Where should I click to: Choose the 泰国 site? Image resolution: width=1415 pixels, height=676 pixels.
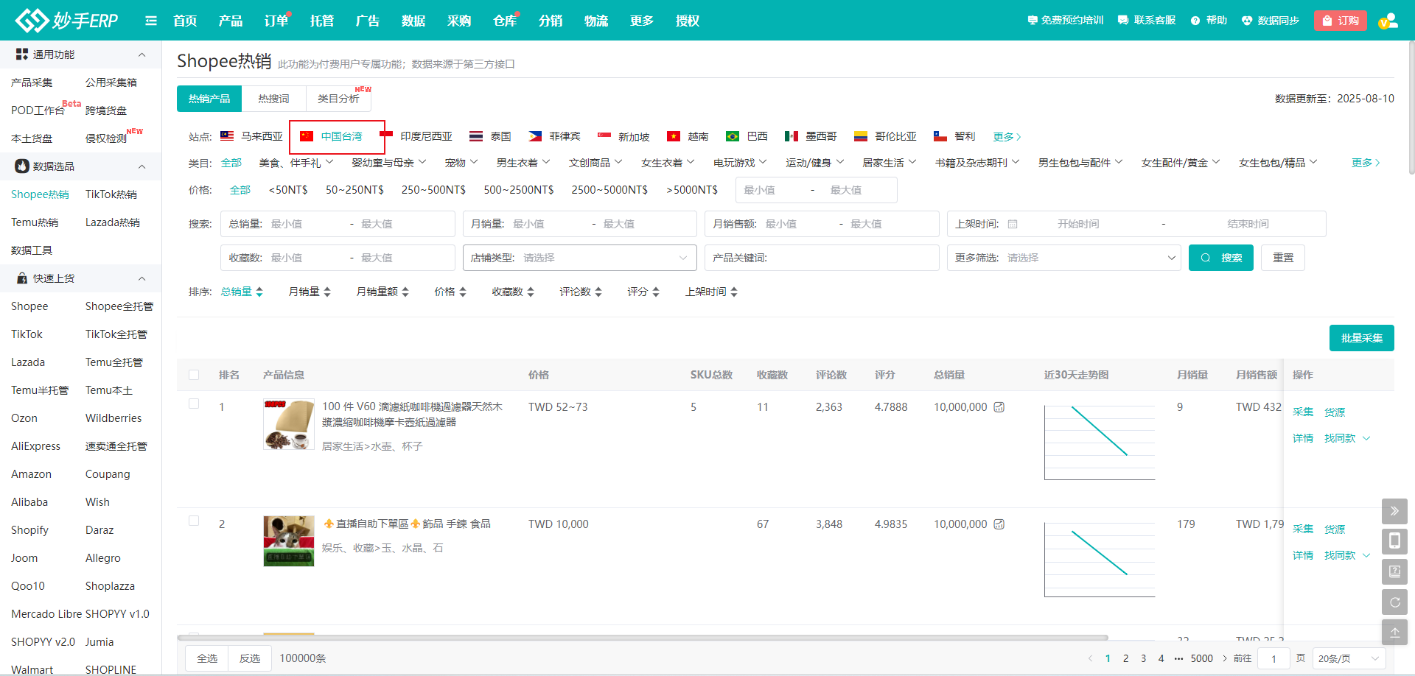(490, 136)
